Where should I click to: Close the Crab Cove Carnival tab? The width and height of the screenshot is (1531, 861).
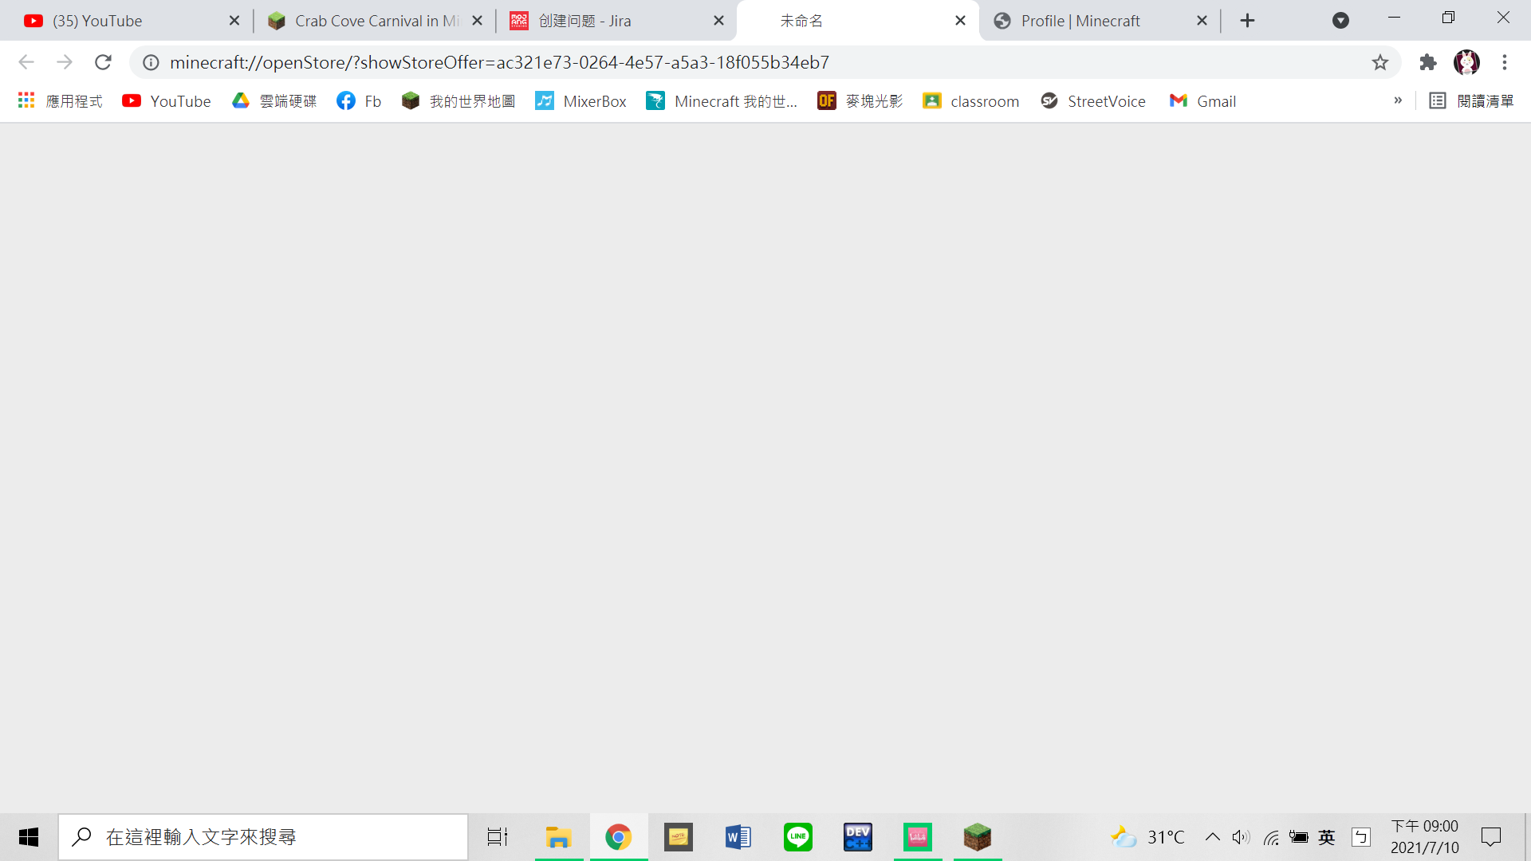pyautogui.click(x=477, y=21)
